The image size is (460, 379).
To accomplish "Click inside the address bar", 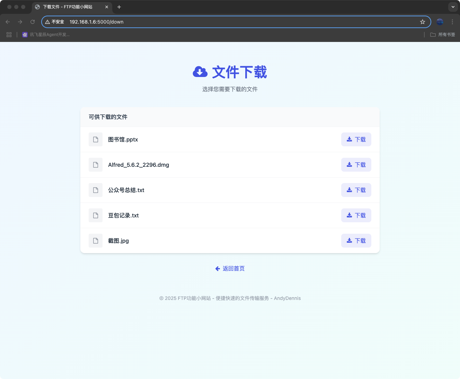I will point(208,21).
